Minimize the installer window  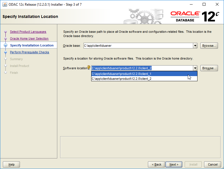191,5
